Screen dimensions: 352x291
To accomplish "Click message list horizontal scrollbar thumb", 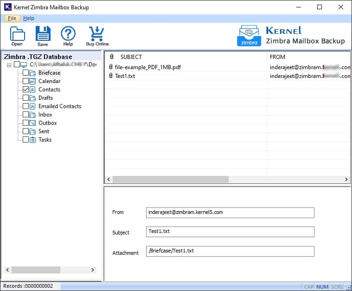I will 170,179.
